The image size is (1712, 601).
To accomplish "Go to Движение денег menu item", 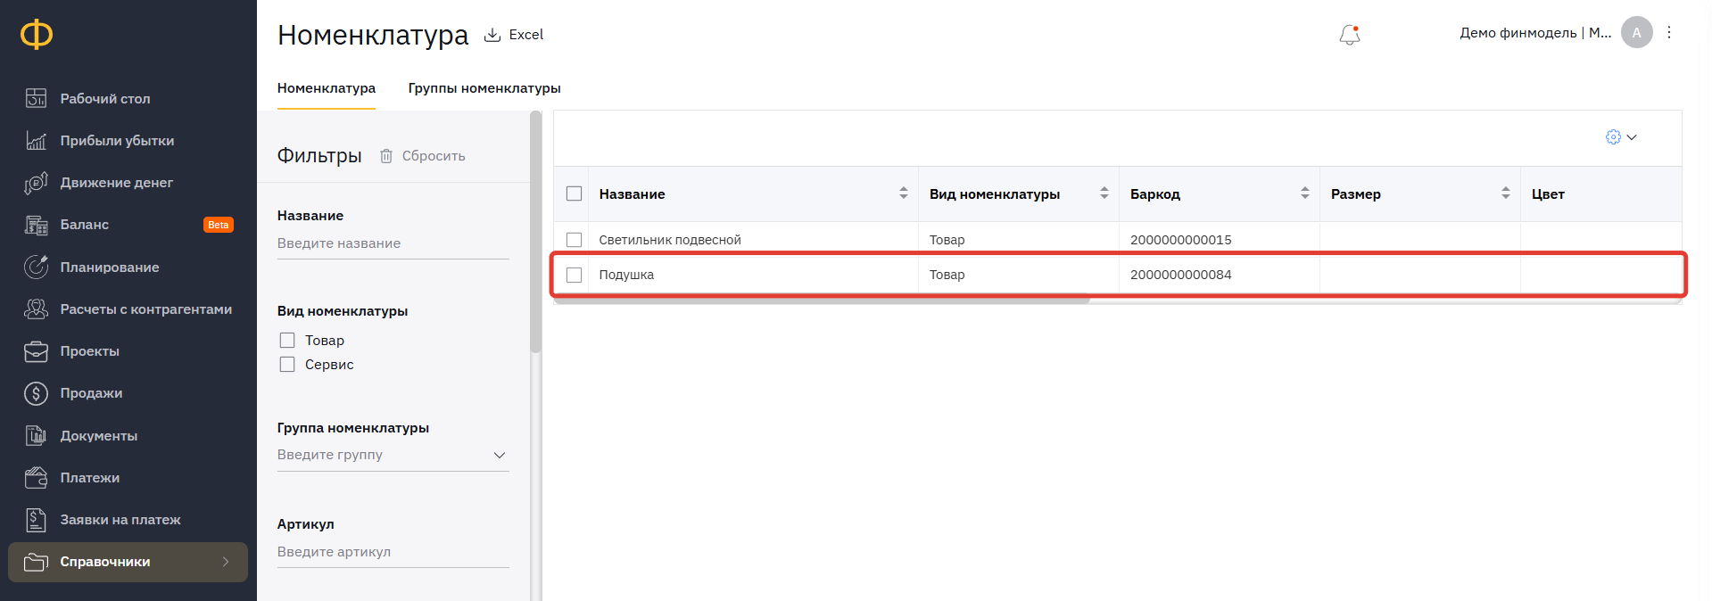I will (x=117, y=182).
